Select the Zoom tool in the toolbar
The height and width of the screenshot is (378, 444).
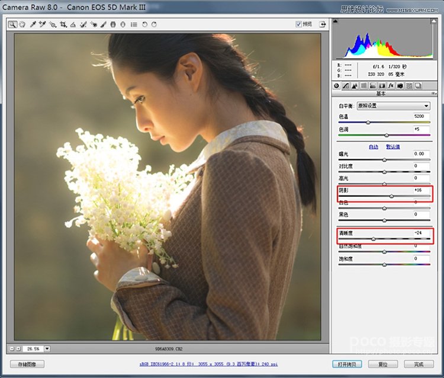click(12, 25)
